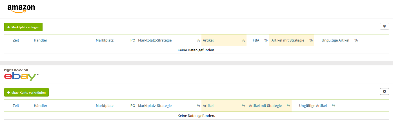This screenshot has height=126, width=393.
Task: Click PO header in Amazon table
Action: (x=133, y=40)
